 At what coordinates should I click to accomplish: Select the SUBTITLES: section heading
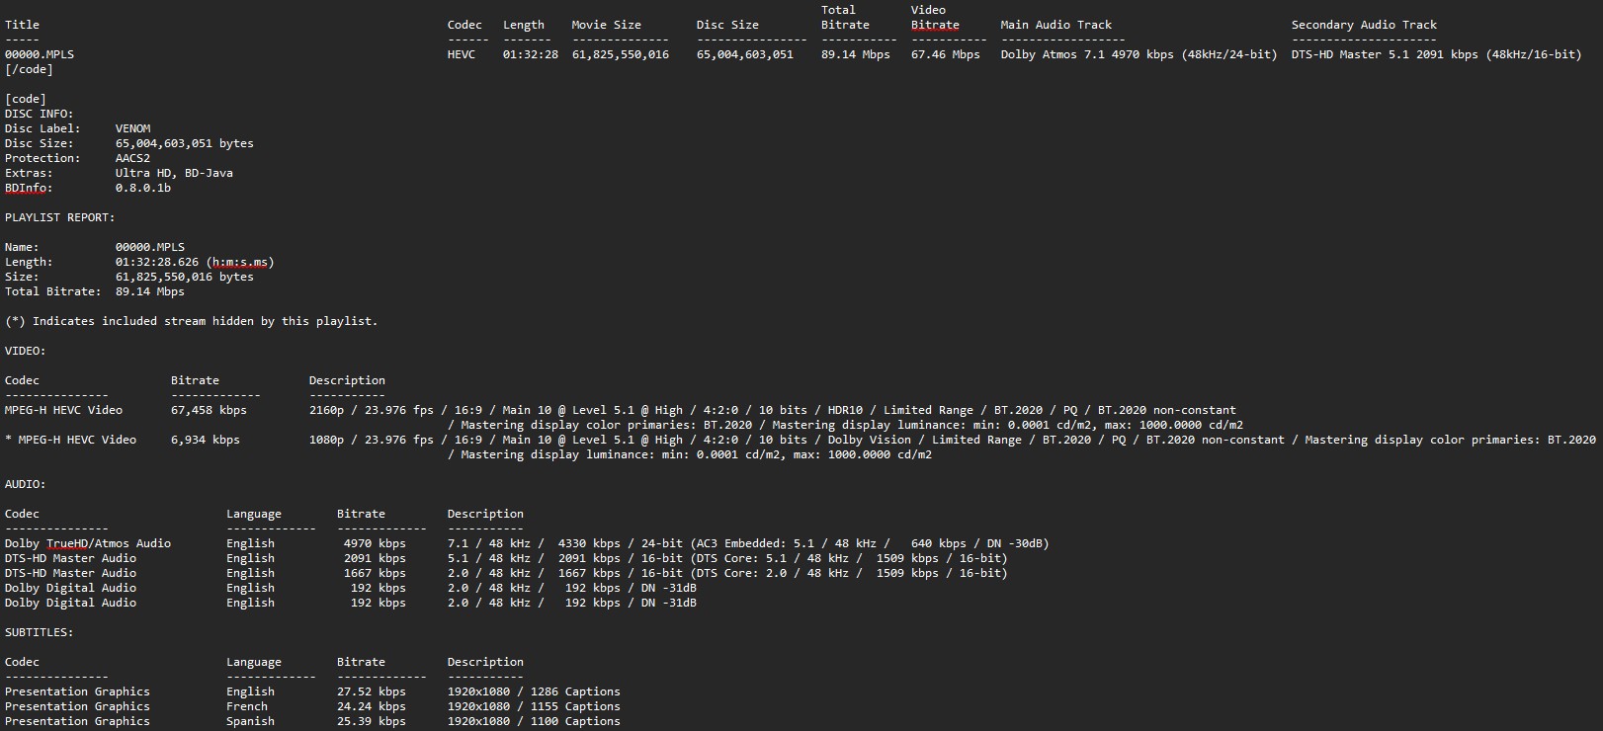click(x=40, y=632)
